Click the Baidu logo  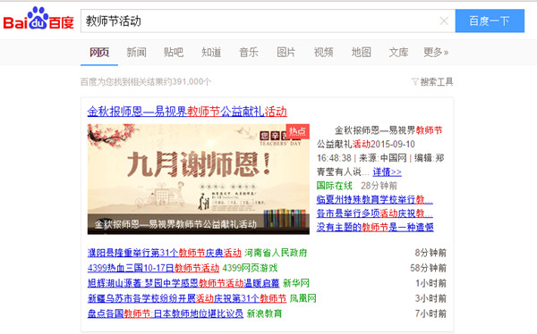pyautogui.click(x=38, y=19)
